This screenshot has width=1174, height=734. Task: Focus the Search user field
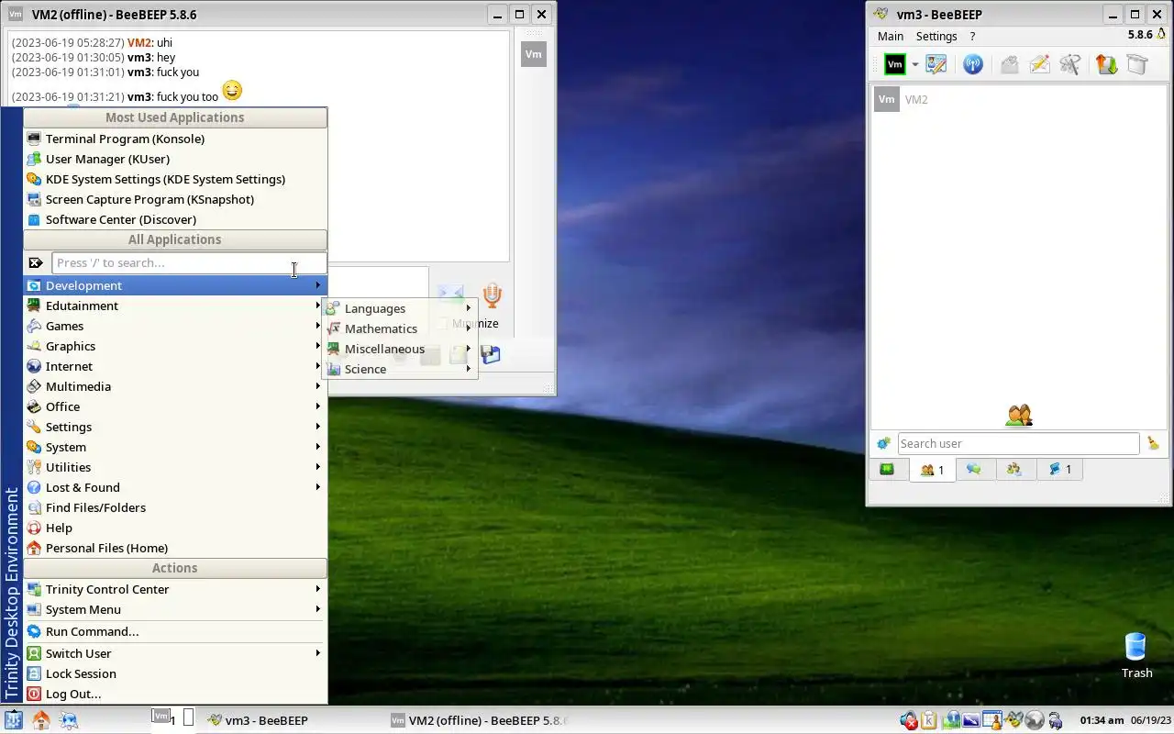click(1018, 443)
